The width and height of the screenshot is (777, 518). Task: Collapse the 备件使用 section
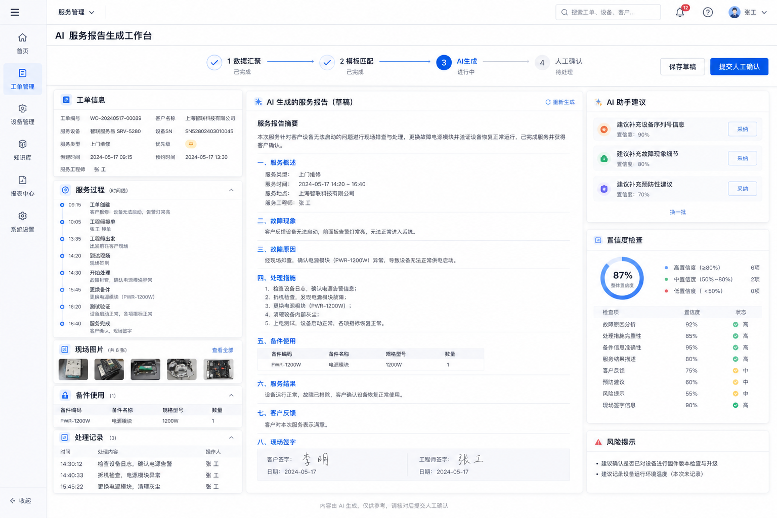[x=231, y=396]
